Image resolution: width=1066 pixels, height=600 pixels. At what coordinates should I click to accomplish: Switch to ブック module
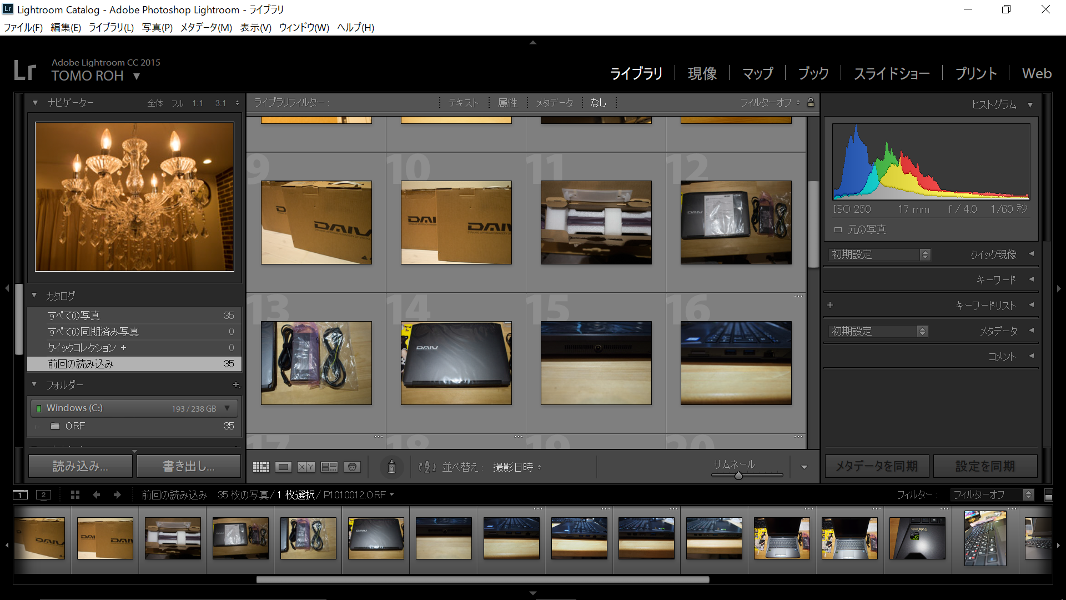tap(813, 73)
